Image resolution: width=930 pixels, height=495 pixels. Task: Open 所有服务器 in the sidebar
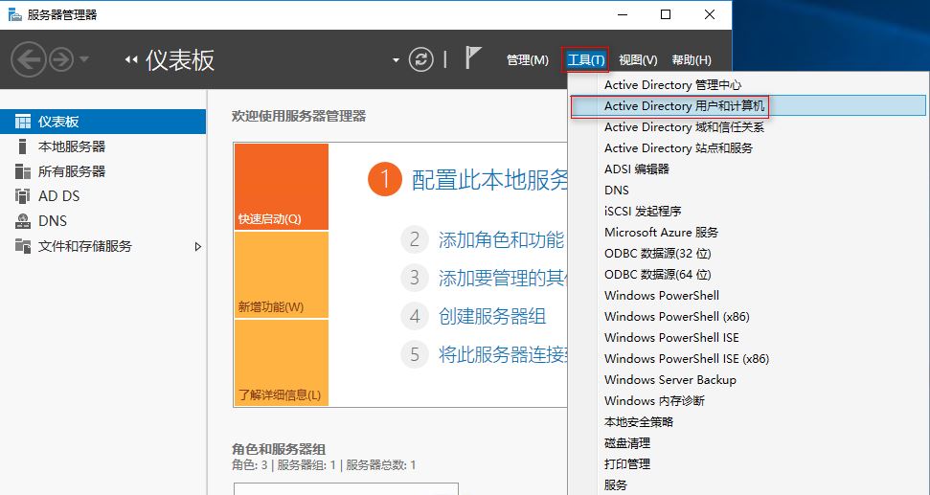[x=72, y=171]
